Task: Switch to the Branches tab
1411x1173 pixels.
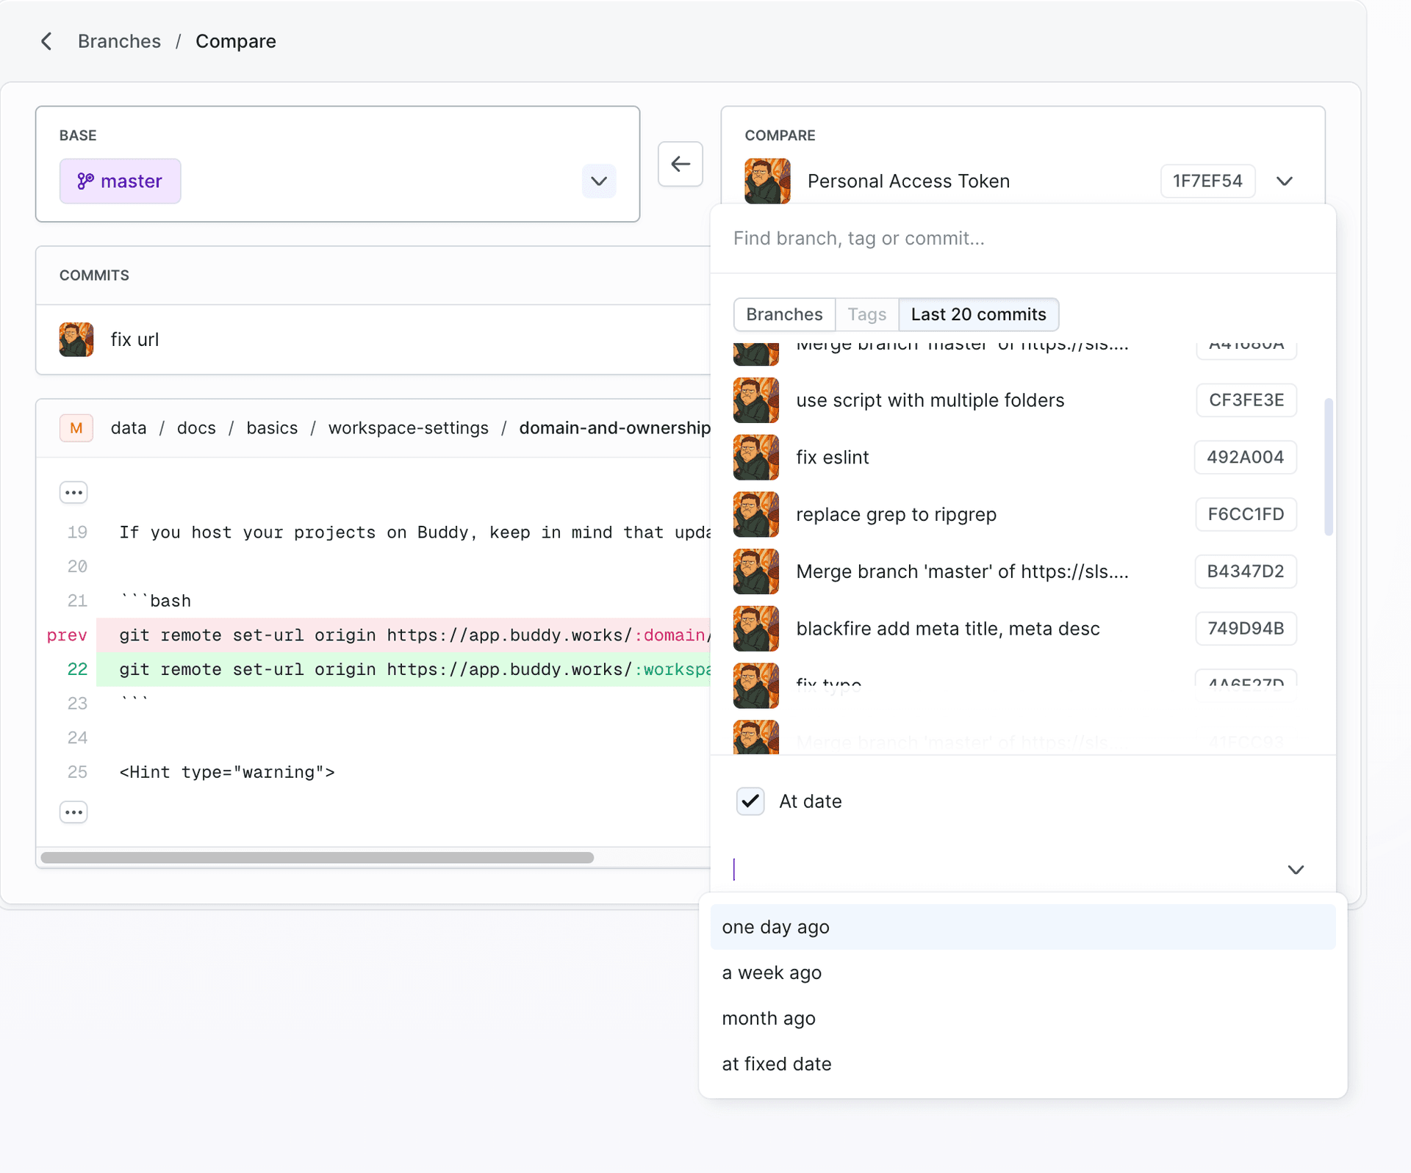Action: point(784,314)
